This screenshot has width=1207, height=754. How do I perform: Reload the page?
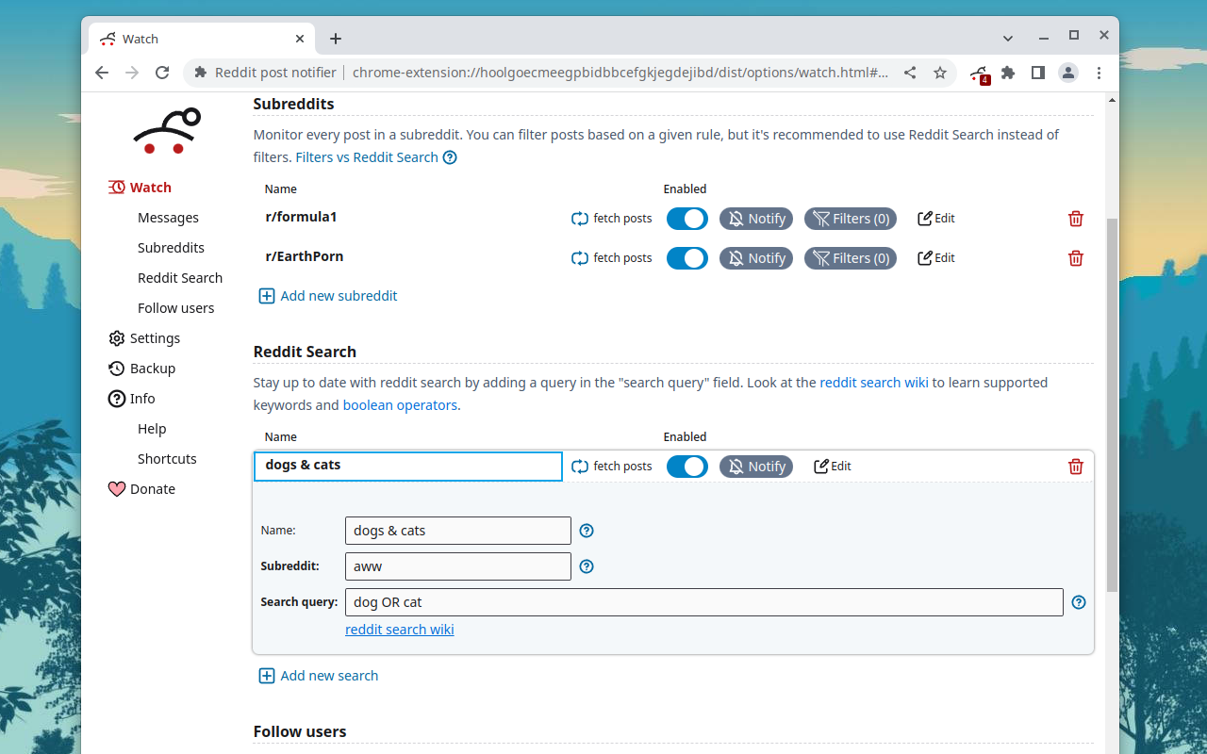162,73
